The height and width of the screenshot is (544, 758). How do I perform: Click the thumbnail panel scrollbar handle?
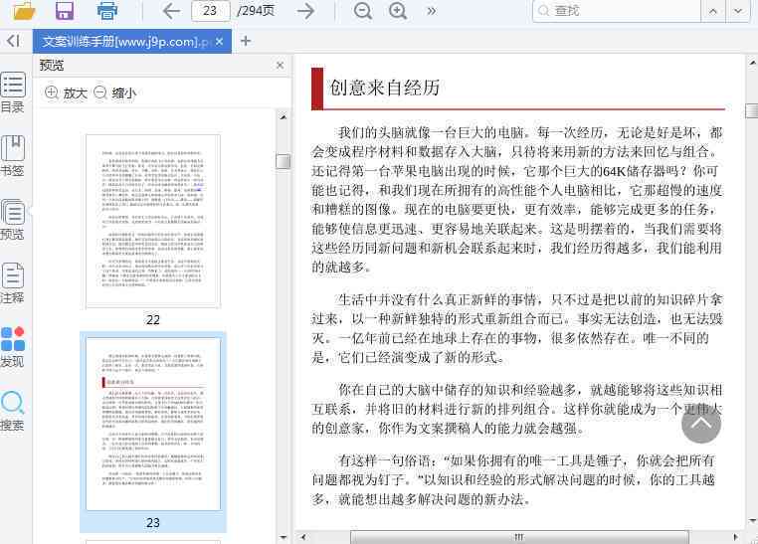(x=284, y=161)
